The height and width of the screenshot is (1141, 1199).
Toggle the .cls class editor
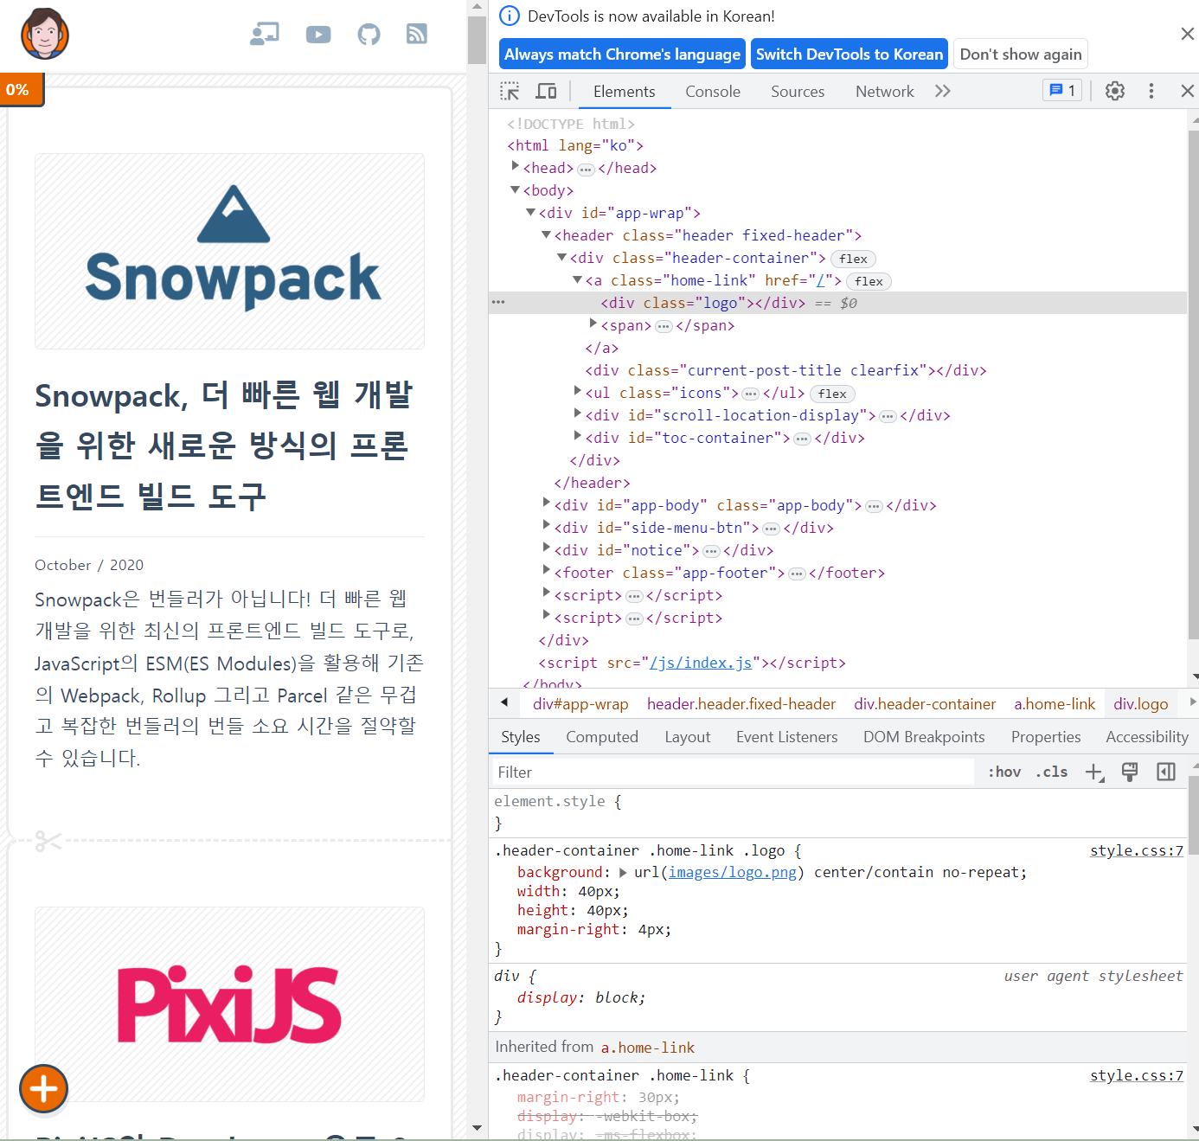[1052, 772]
